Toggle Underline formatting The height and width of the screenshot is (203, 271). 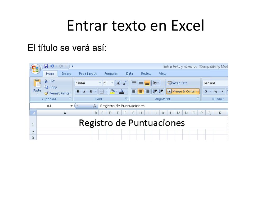click(91, 91)
